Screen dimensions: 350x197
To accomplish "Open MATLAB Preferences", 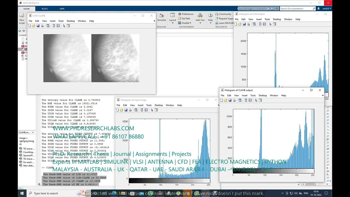I will click(186, 14).
